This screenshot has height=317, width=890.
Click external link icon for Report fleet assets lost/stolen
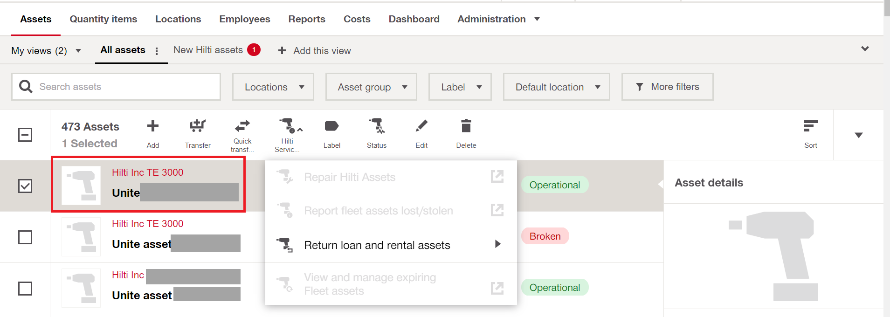pos(497,210)
